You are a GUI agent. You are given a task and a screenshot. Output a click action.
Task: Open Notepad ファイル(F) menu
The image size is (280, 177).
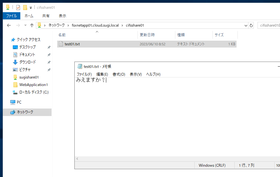[84, 74]
